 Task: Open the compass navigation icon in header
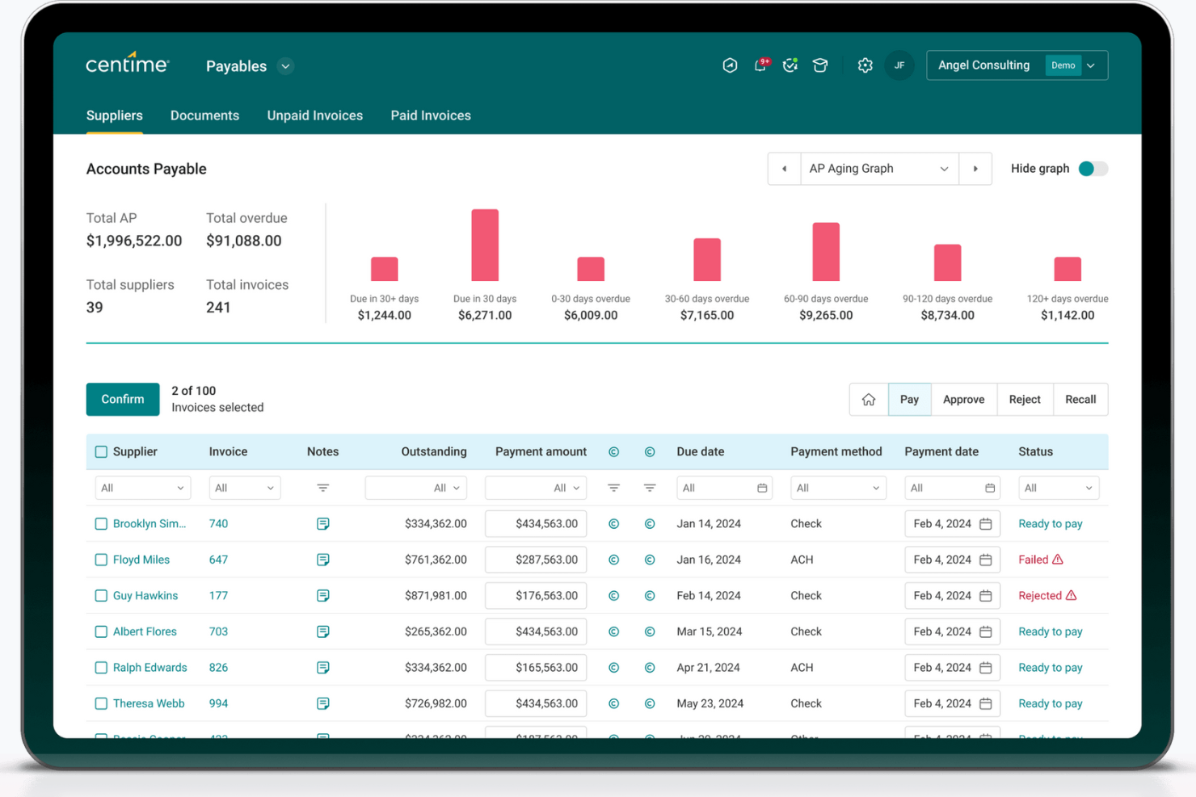click(x=730, y=65)
